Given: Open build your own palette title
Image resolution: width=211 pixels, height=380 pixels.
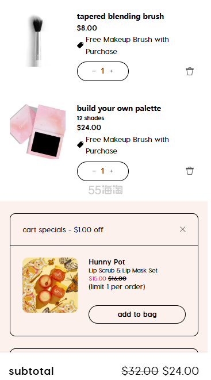Looking at the screenshot, I should point(119,108).
